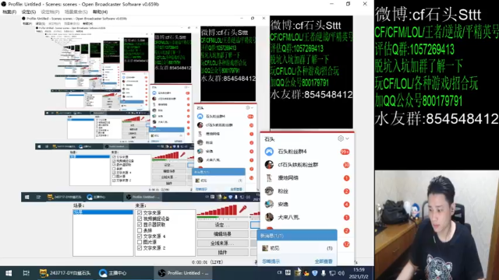Open the 石头粉丝群4 conversation
The width and height of the screenshot is (499, 280).
point(307,152)
